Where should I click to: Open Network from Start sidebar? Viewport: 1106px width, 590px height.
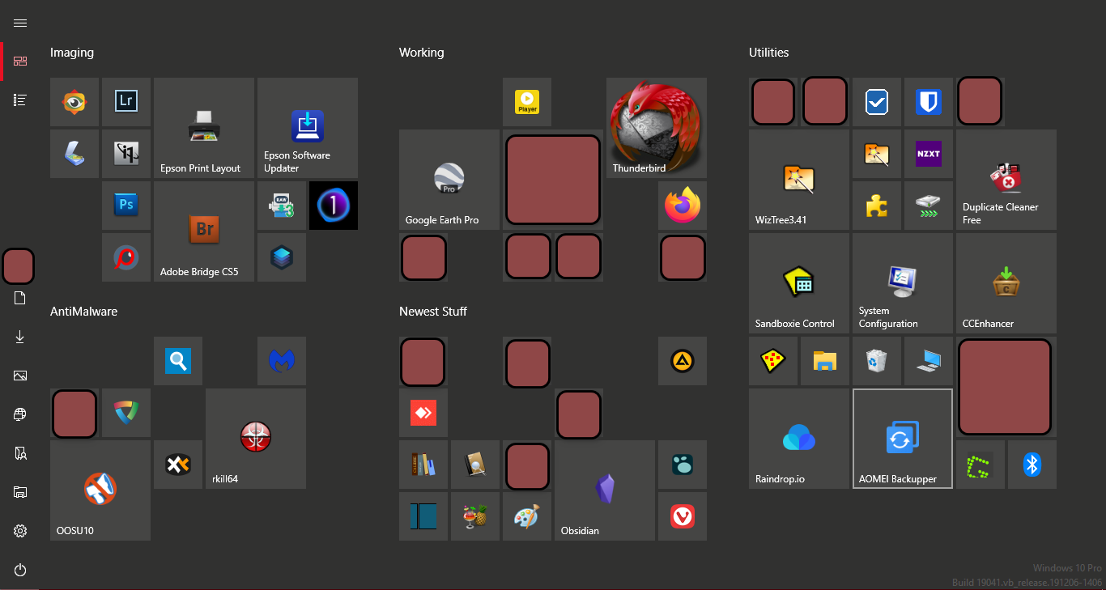pyautogui.click(x=20, y=414)
